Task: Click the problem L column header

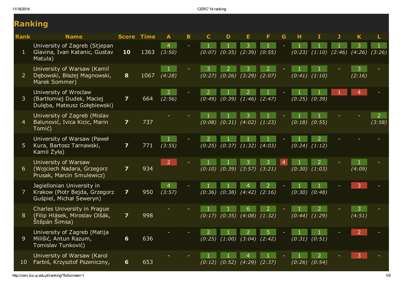Action: [x=379, y=37]
